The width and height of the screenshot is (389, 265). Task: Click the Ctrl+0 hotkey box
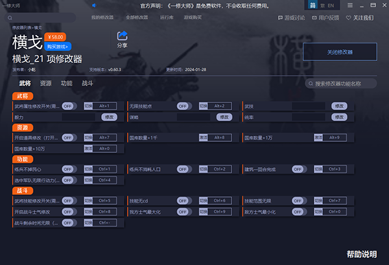(335, 212)
